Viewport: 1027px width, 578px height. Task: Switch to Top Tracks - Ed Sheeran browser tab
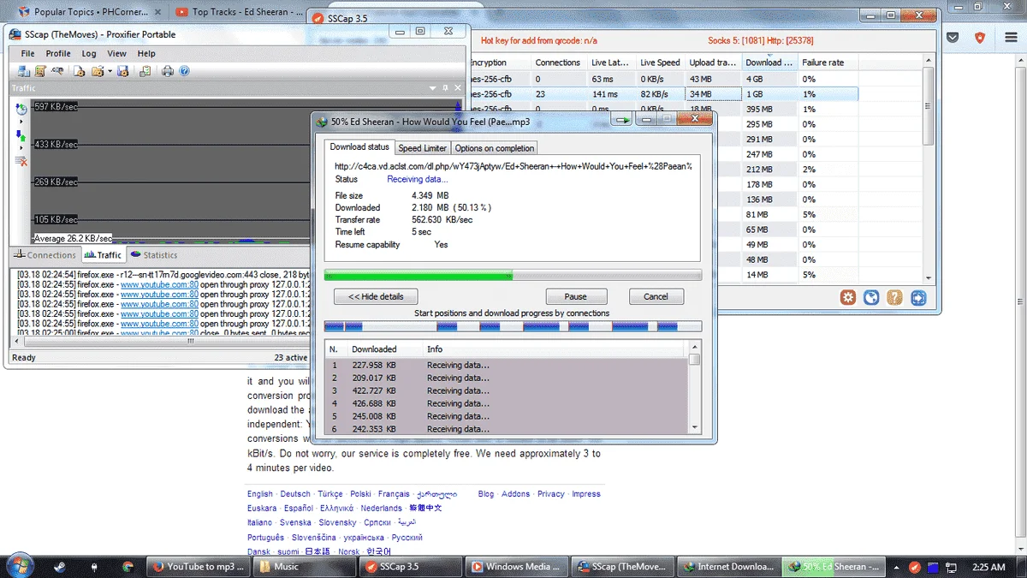[x=238, y=12]
